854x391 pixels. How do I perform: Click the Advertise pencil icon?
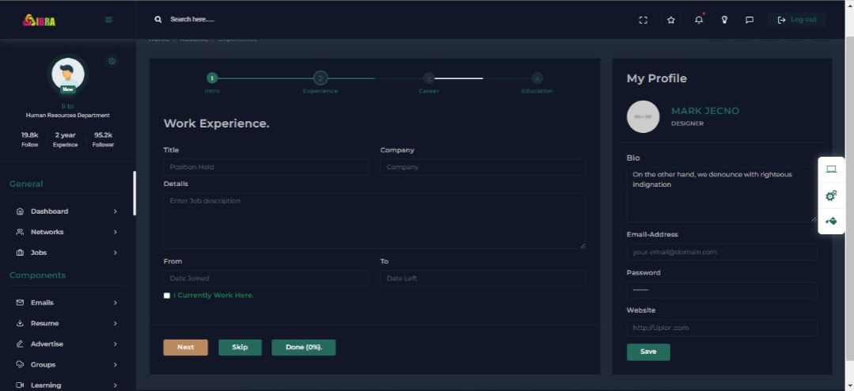click(20, 344)
